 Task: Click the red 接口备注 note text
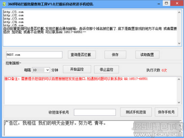76,79
